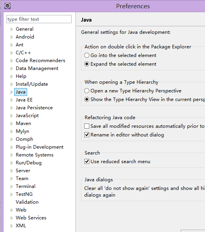
Task: Open XML preferences page
Action: [21, 226]
